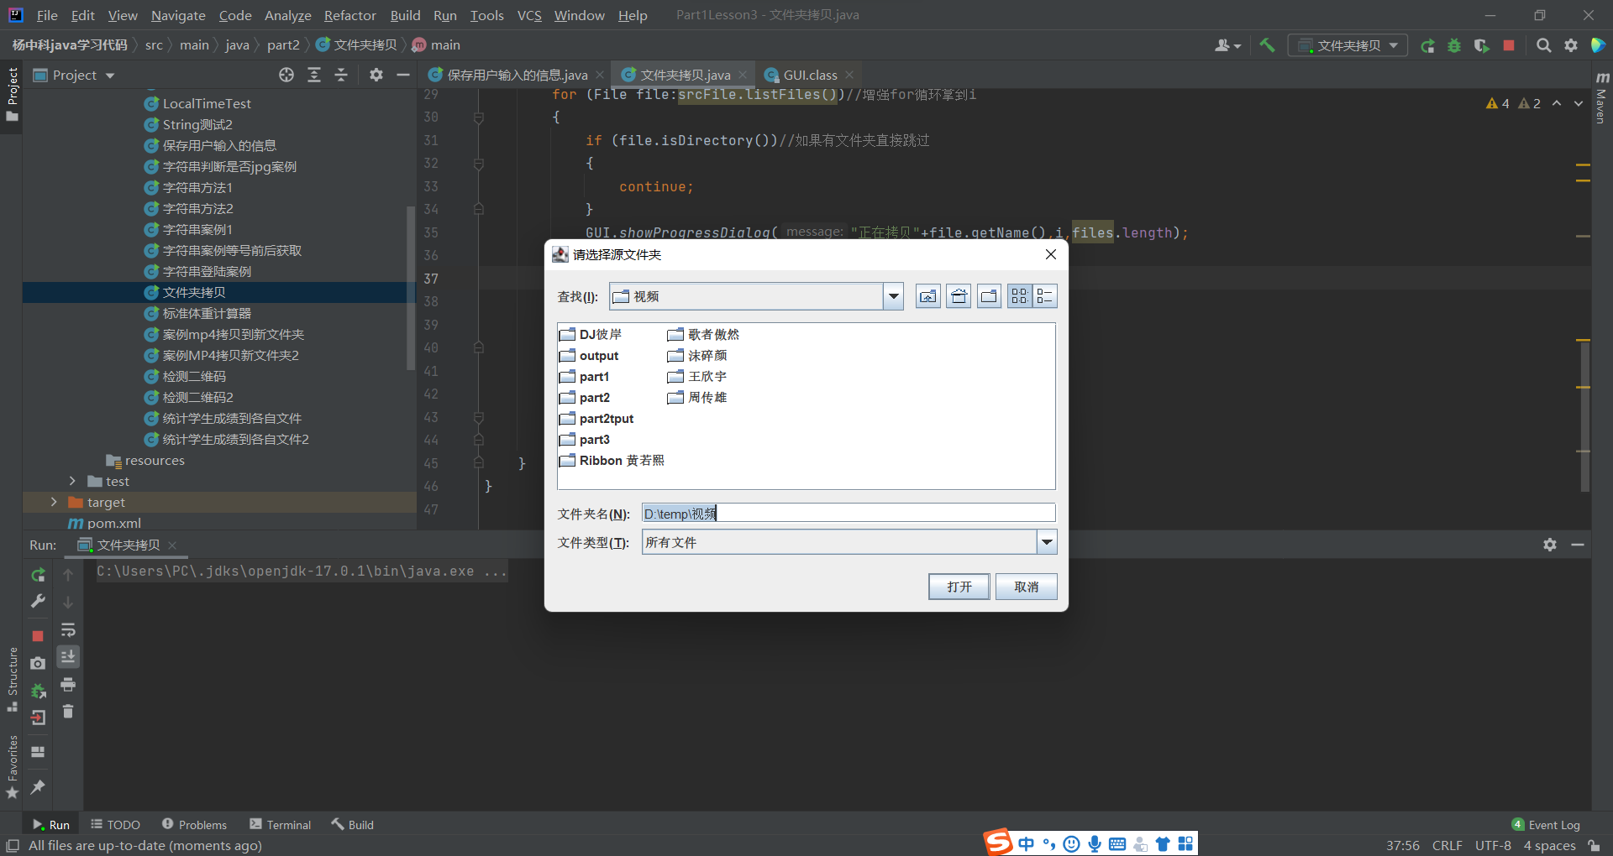Screen dimensions: 1613x856
Task: Go to desktop in the file chooser
Action: pyautogui.click(x=959, y=295)
